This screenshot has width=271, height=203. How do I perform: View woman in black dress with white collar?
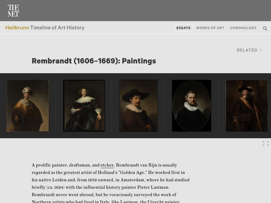(x=84, y=106)
